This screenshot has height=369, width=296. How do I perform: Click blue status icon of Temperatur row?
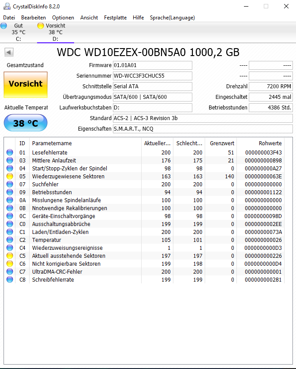click(10, 240)
